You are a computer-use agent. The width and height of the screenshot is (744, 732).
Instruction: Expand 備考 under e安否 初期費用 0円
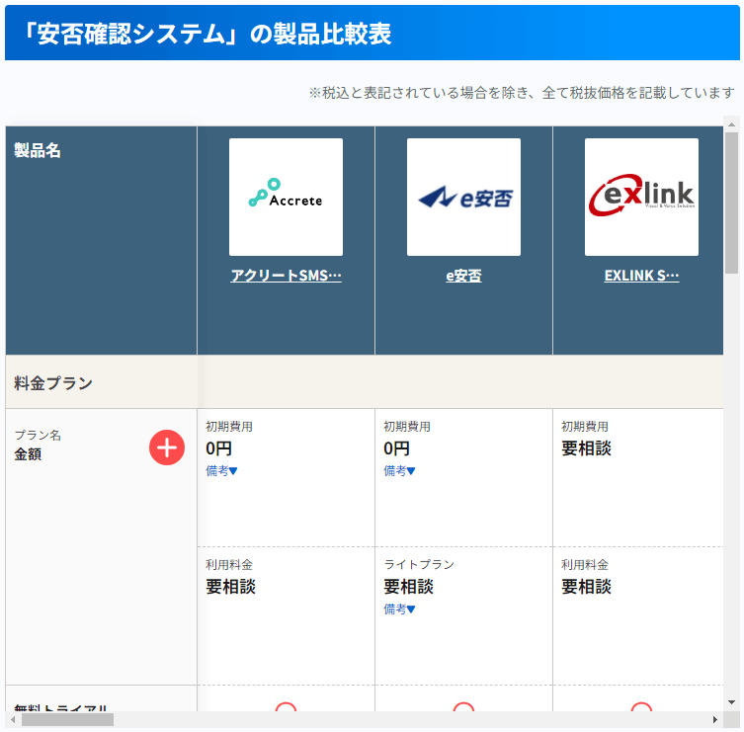(399, 470)
